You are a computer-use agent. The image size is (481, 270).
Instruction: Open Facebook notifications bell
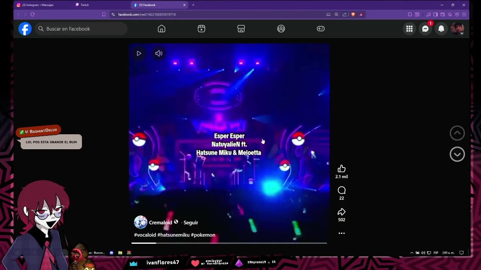pyautogui.click(x=441, y=29)
